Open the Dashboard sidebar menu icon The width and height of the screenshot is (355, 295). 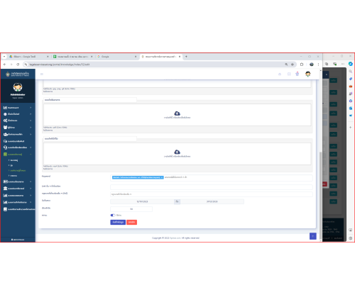[x=5, y=108]
